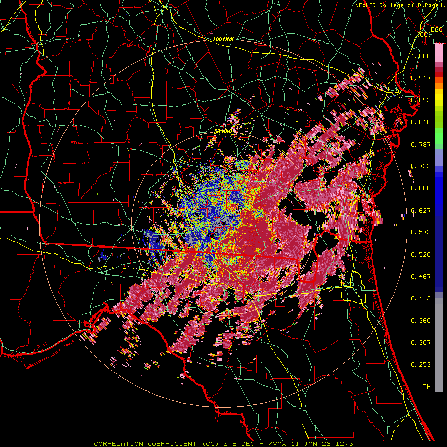Click the 0.520 scale value

pyautogui.click(x=421, y=255)
